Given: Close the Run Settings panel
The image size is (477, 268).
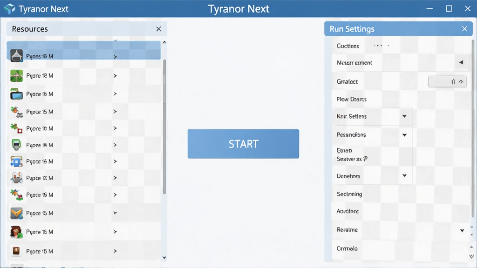Looking at the screenshot, I should [x=464, y=29].
